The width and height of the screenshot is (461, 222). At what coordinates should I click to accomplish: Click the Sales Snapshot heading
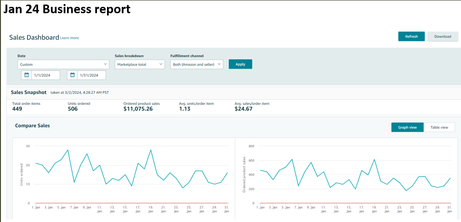(x=29, y=92)
